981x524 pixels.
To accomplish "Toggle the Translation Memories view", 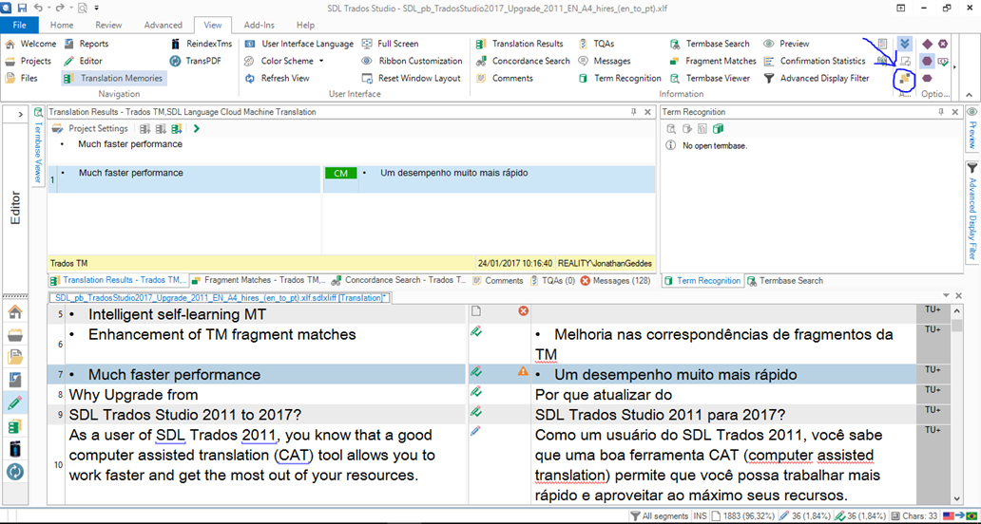I will [x=114, y=78].
